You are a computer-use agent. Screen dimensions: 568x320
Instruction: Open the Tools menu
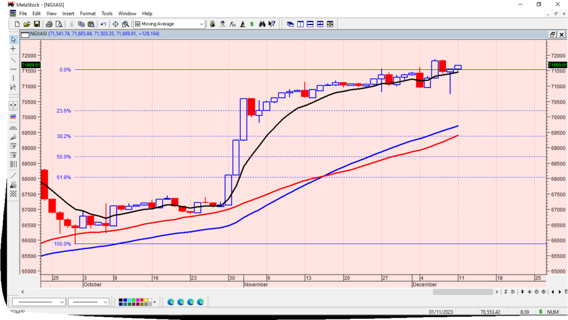point(107,13)
